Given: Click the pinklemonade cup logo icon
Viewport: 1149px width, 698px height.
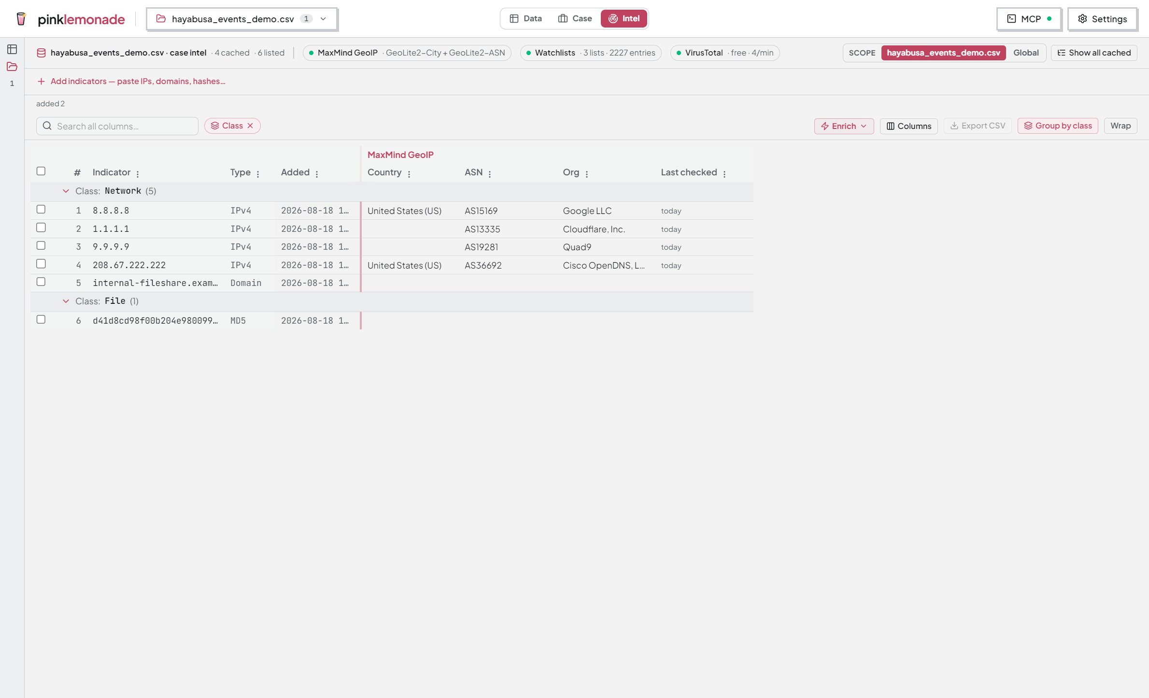Looking at the screenshot, I should 21,19.
